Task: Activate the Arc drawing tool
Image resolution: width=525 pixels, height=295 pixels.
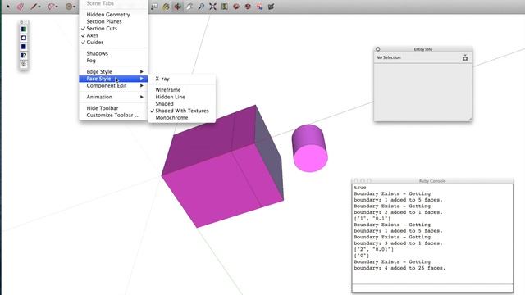Action: point(51,7)
